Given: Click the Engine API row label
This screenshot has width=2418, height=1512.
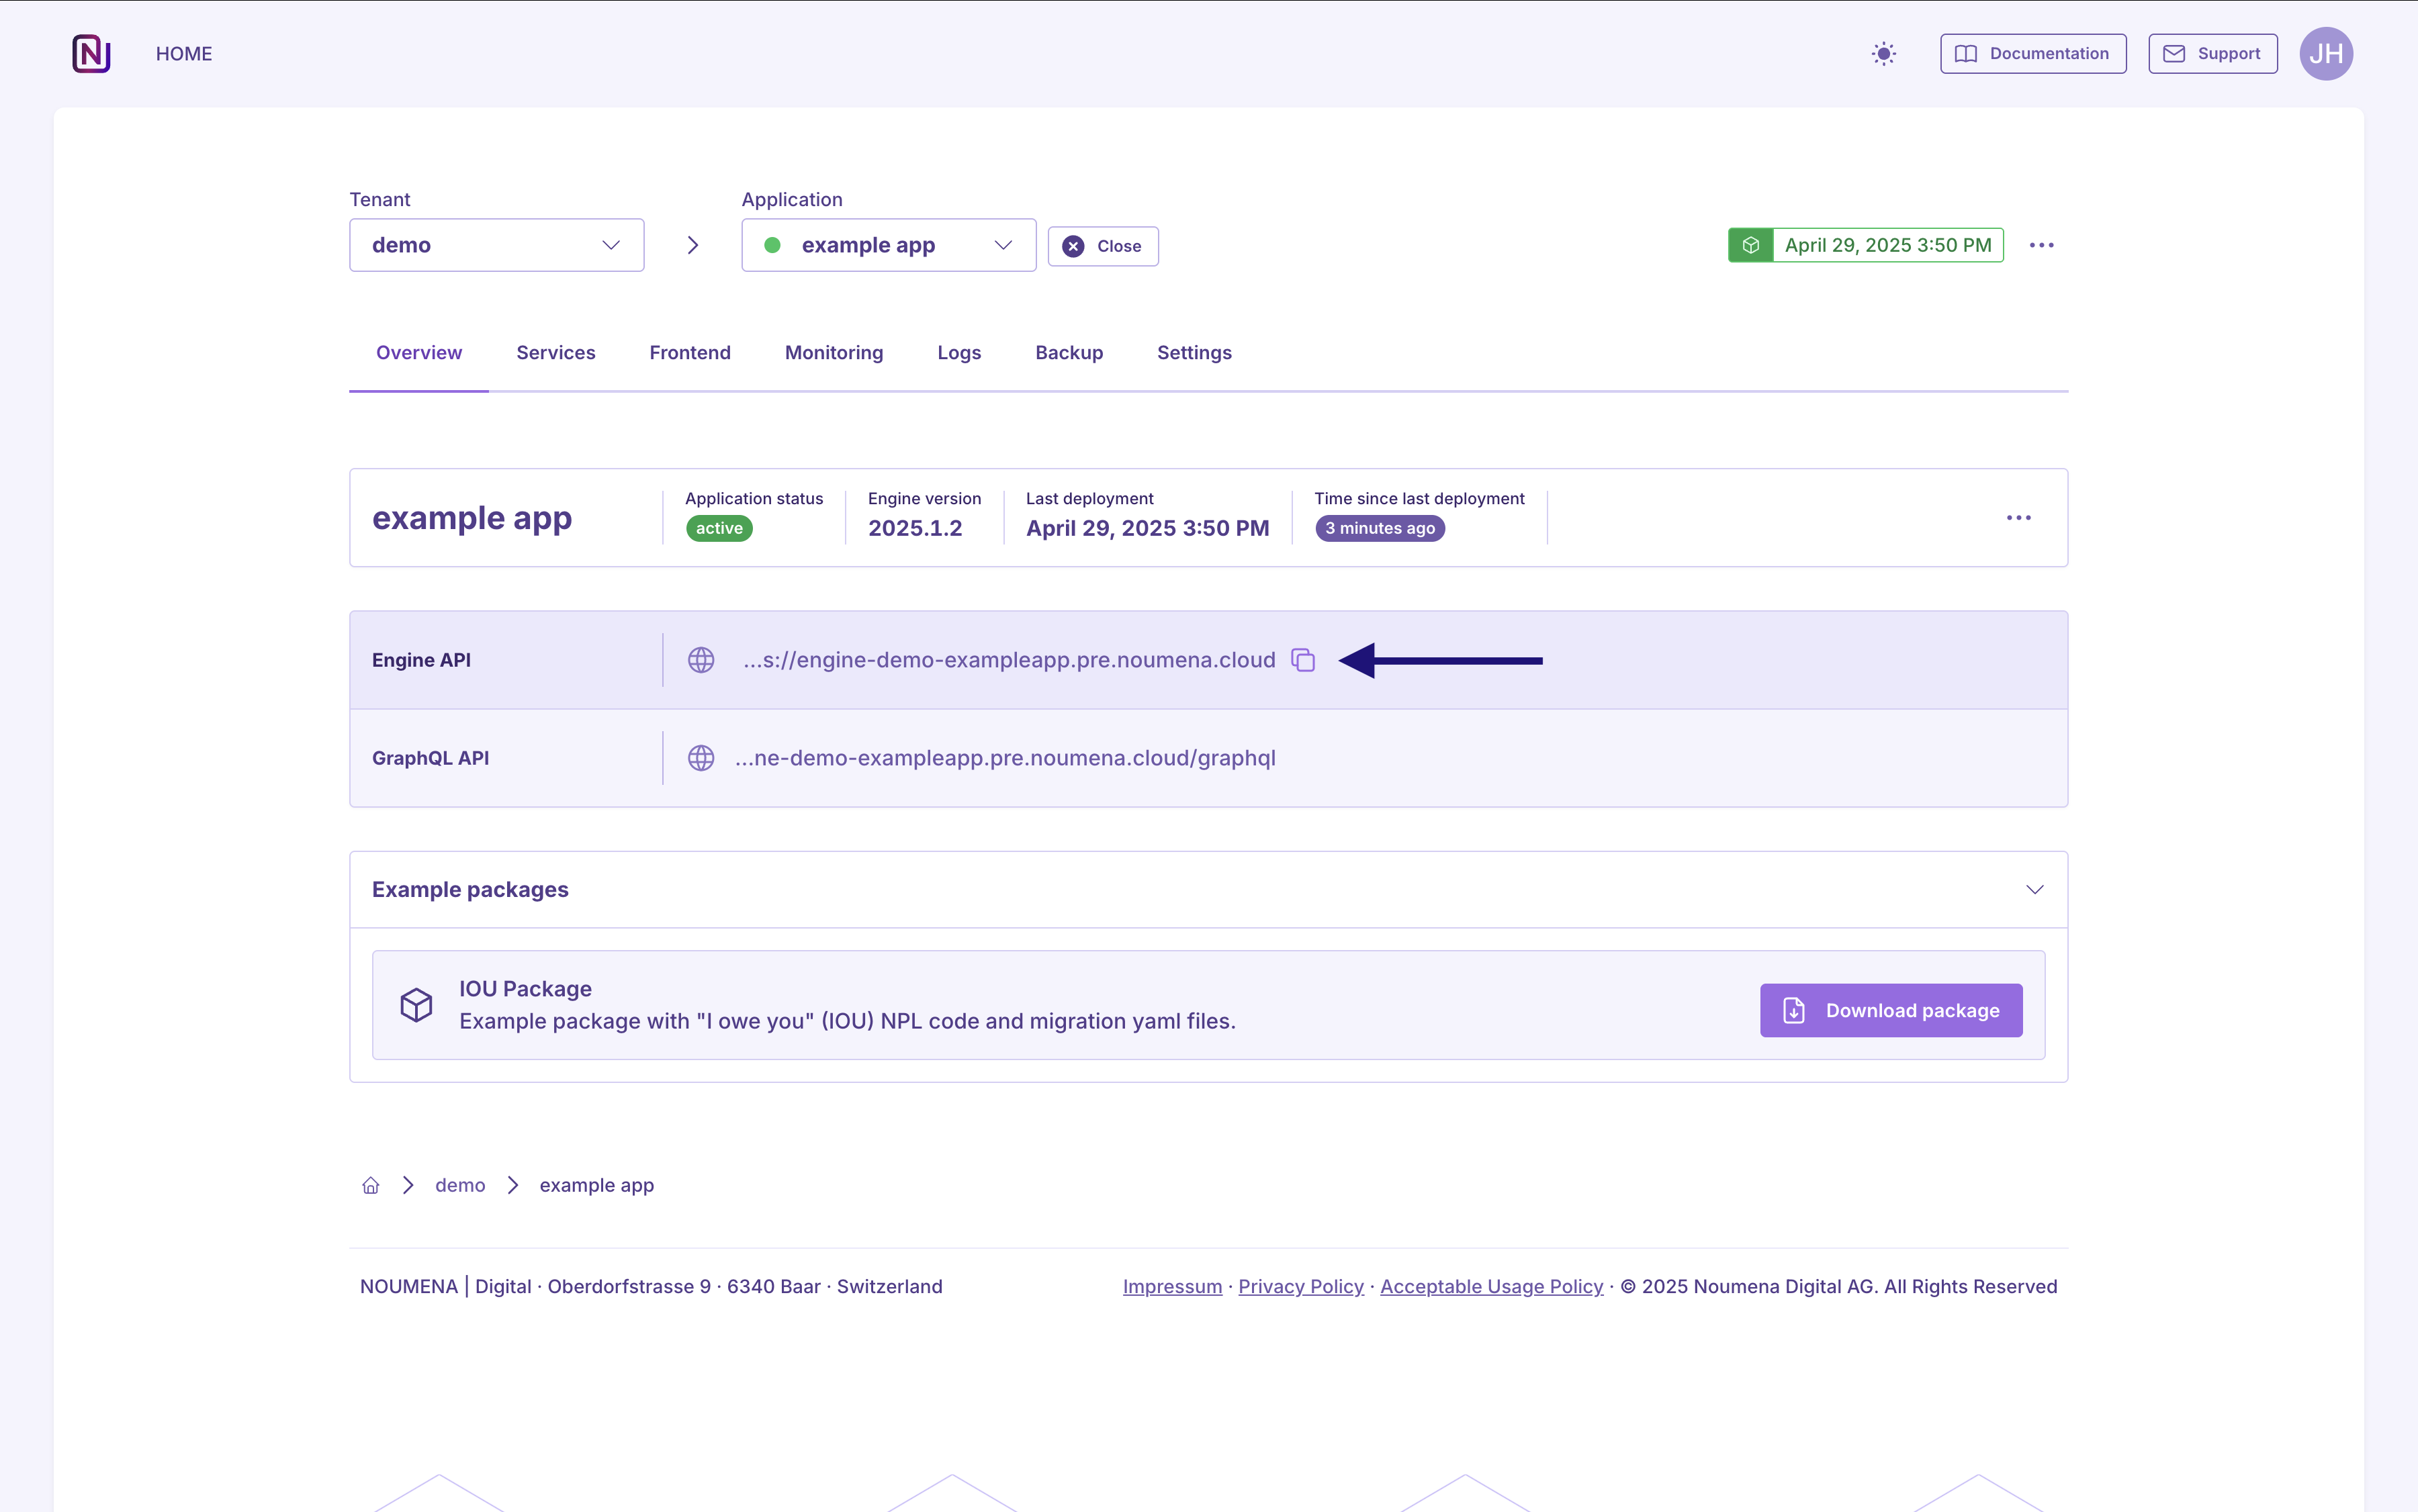Looking at the screenshot, I should click(x=421, y=660).
